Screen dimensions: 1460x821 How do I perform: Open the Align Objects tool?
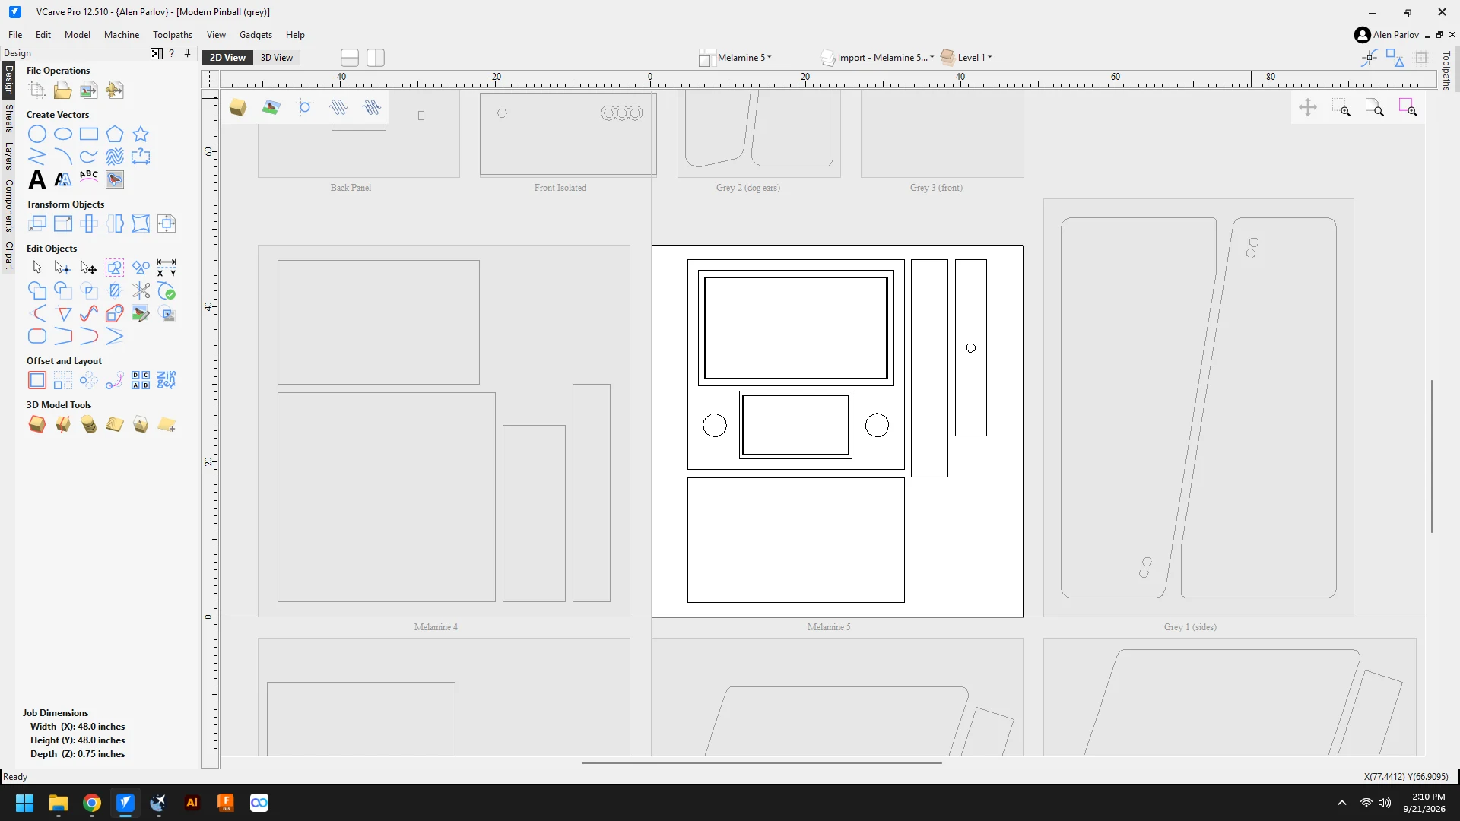tap(167, 224)
